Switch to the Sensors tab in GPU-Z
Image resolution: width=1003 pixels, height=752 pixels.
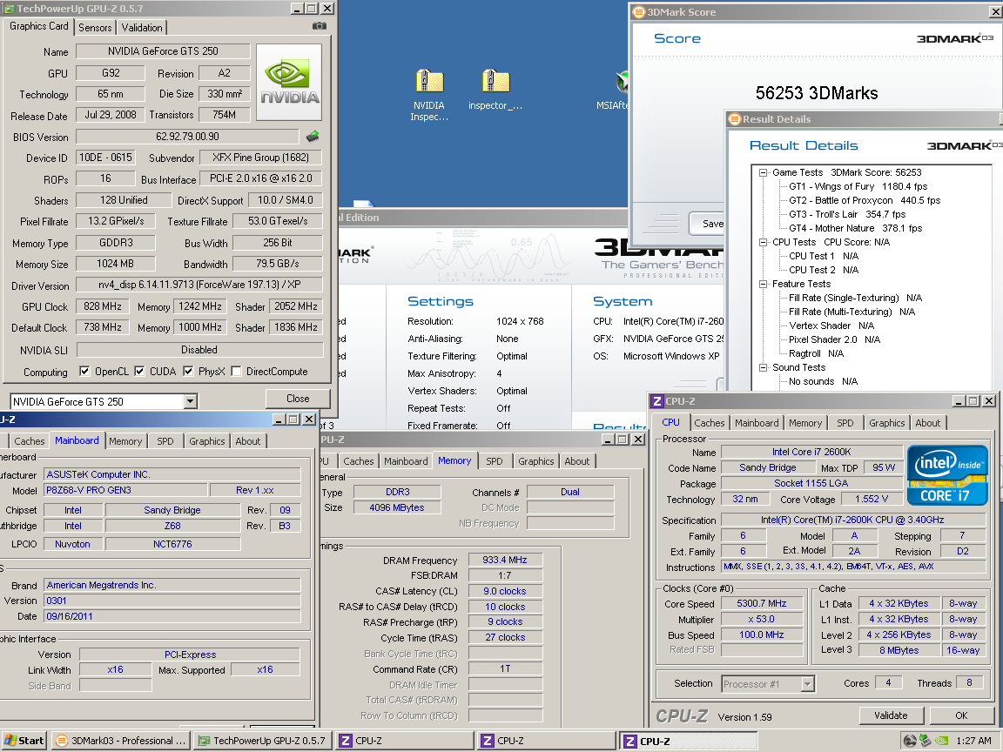coord(95,28)
